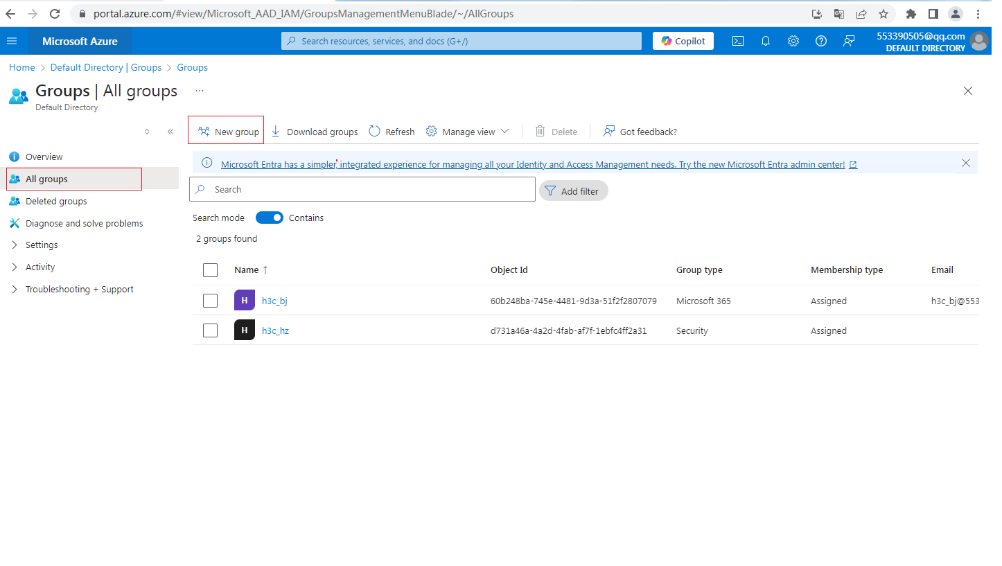Open browser extensions puzzle icon

point(911,14)
